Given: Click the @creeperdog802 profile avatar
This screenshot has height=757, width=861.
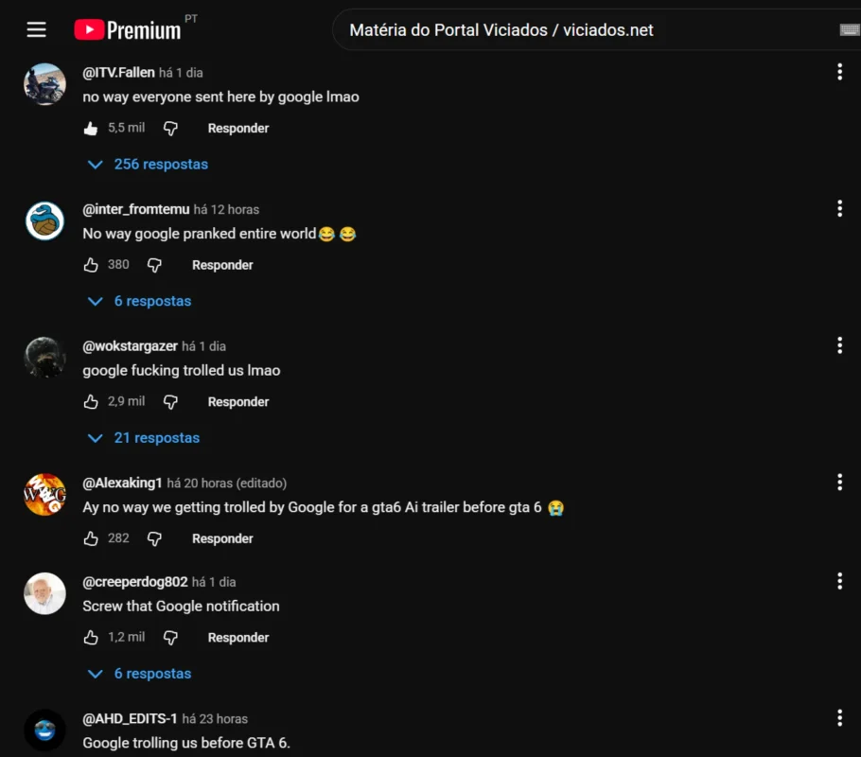Looking at the screenshot, I should pyautogui.click(x=45, y=593).
